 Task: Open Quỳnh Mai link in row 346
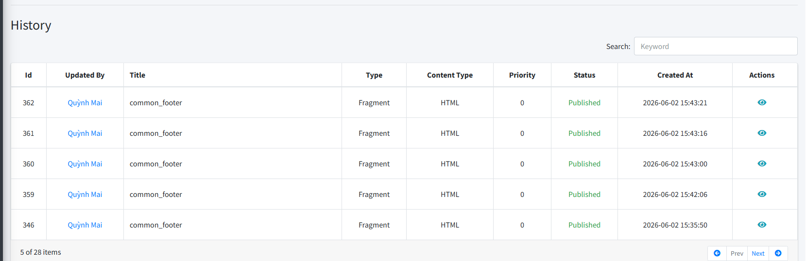click(x=85, y=225)
